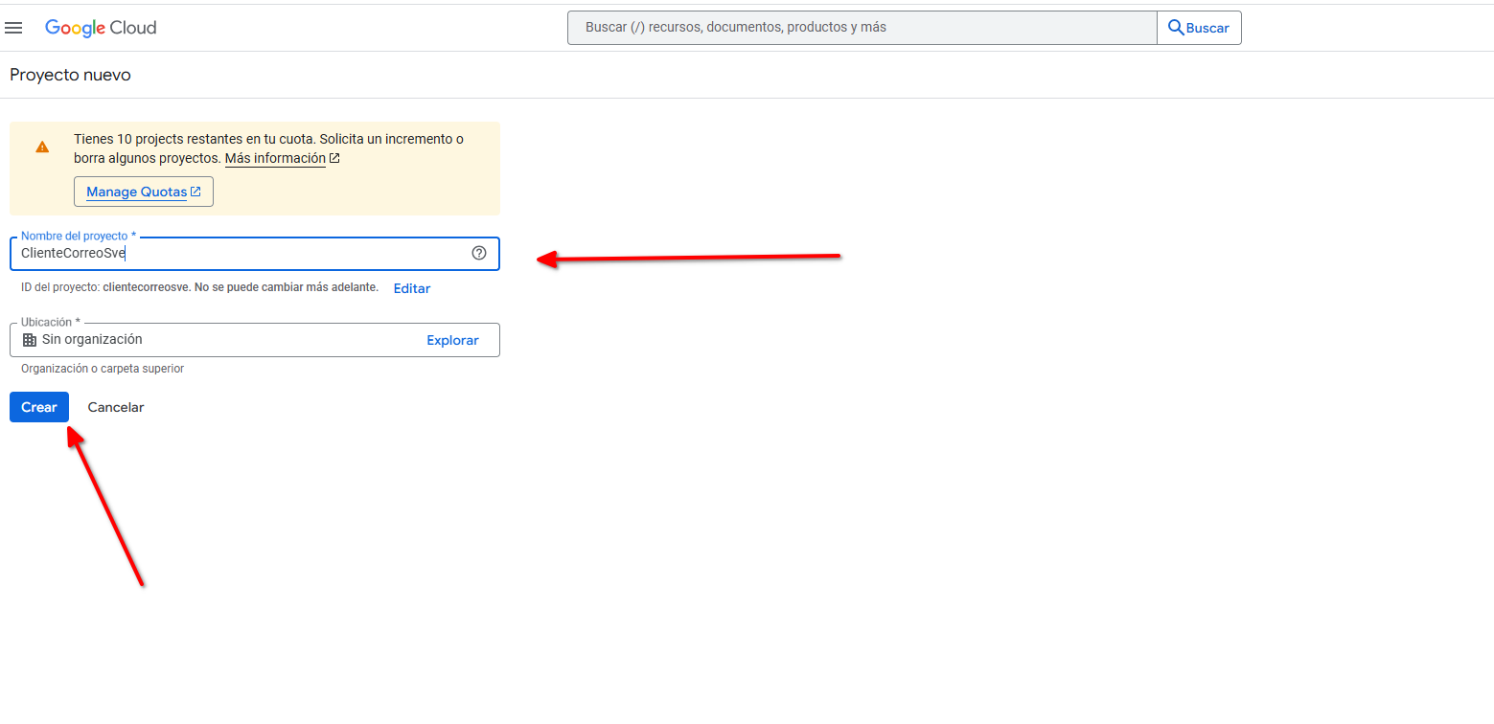Click into the Nombre del proyecto field

240,254
